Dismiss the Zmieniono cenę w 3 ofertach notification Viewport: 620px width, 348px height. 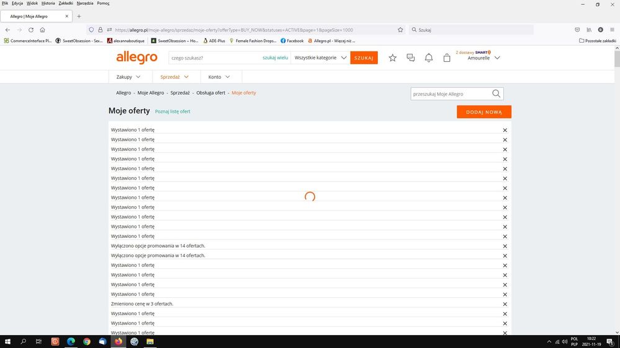505,304
